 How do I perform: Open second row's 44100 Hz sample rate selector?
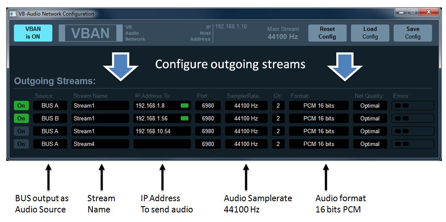(246, 118)
